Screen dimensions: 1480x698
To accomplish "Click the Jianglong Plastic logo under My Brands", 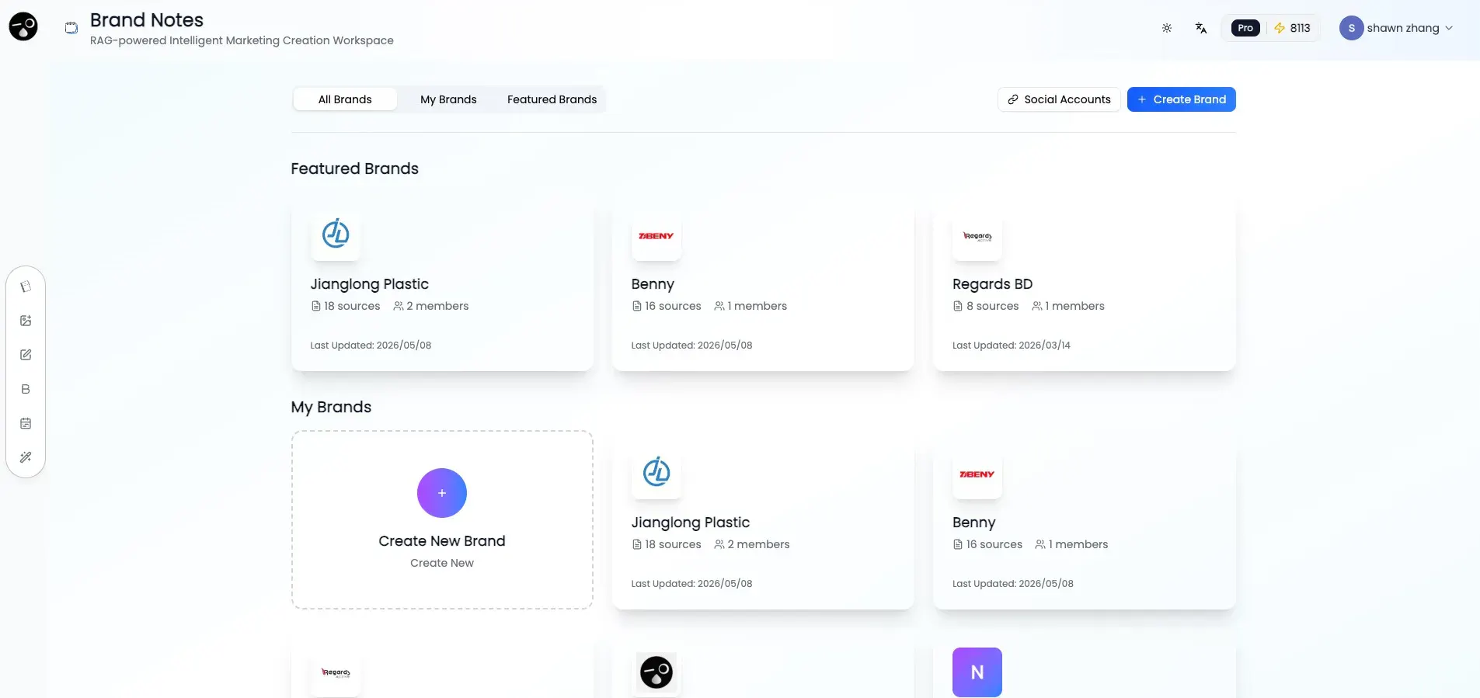I will tap(656, 473).
